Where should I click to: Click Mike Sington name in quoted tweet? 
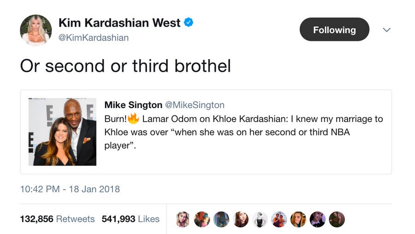133,105
